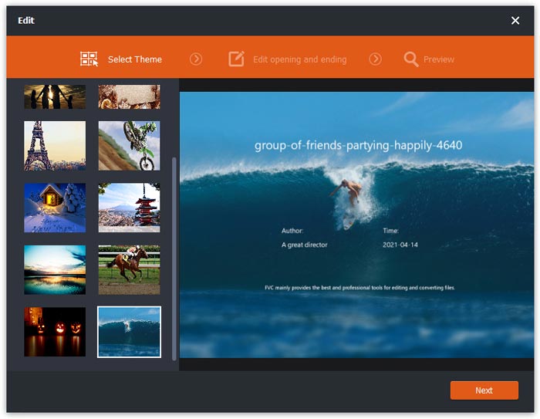Select the horse racing theme

[129, 269]
